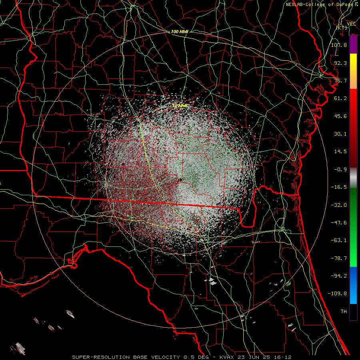This screenshot has width=360, height=360.
Task: Click the -94.2 velocity value
Action: click(339, 276)
